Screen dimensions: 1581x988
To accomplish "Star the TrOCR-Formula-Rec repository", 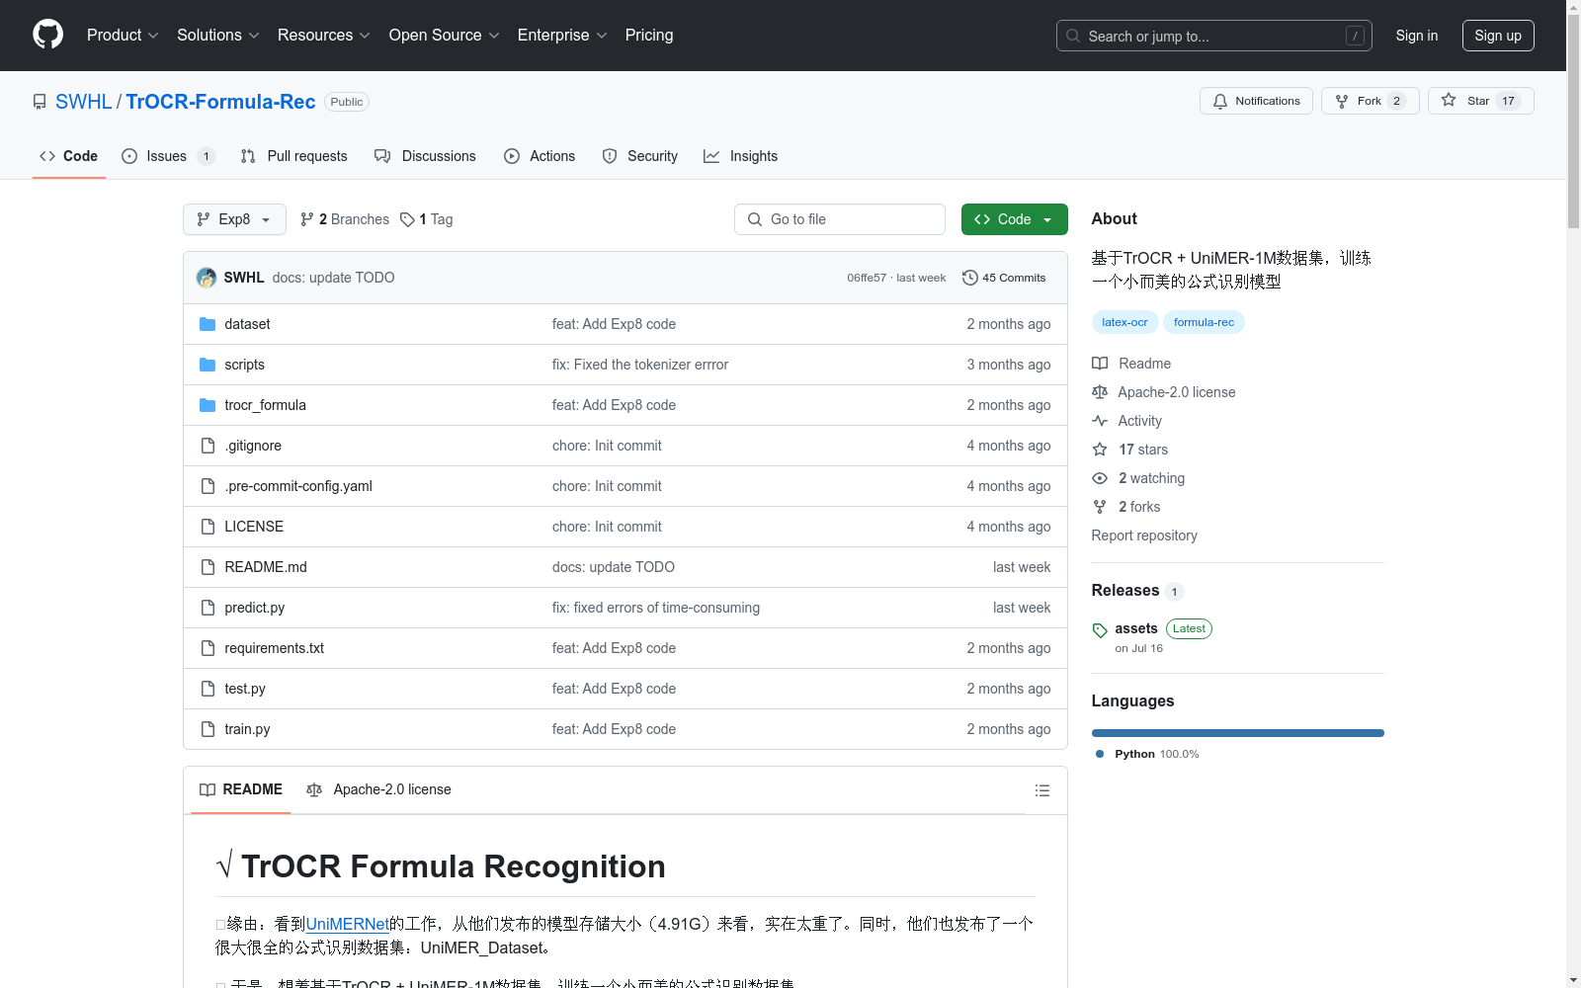I will point(1480,101).
